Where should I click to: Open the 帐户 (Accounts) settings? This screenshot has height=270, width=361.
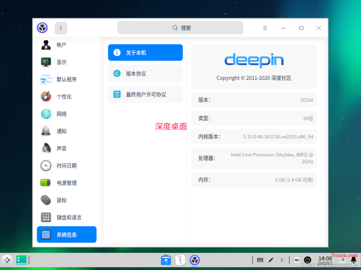click(x=61, y=45)
